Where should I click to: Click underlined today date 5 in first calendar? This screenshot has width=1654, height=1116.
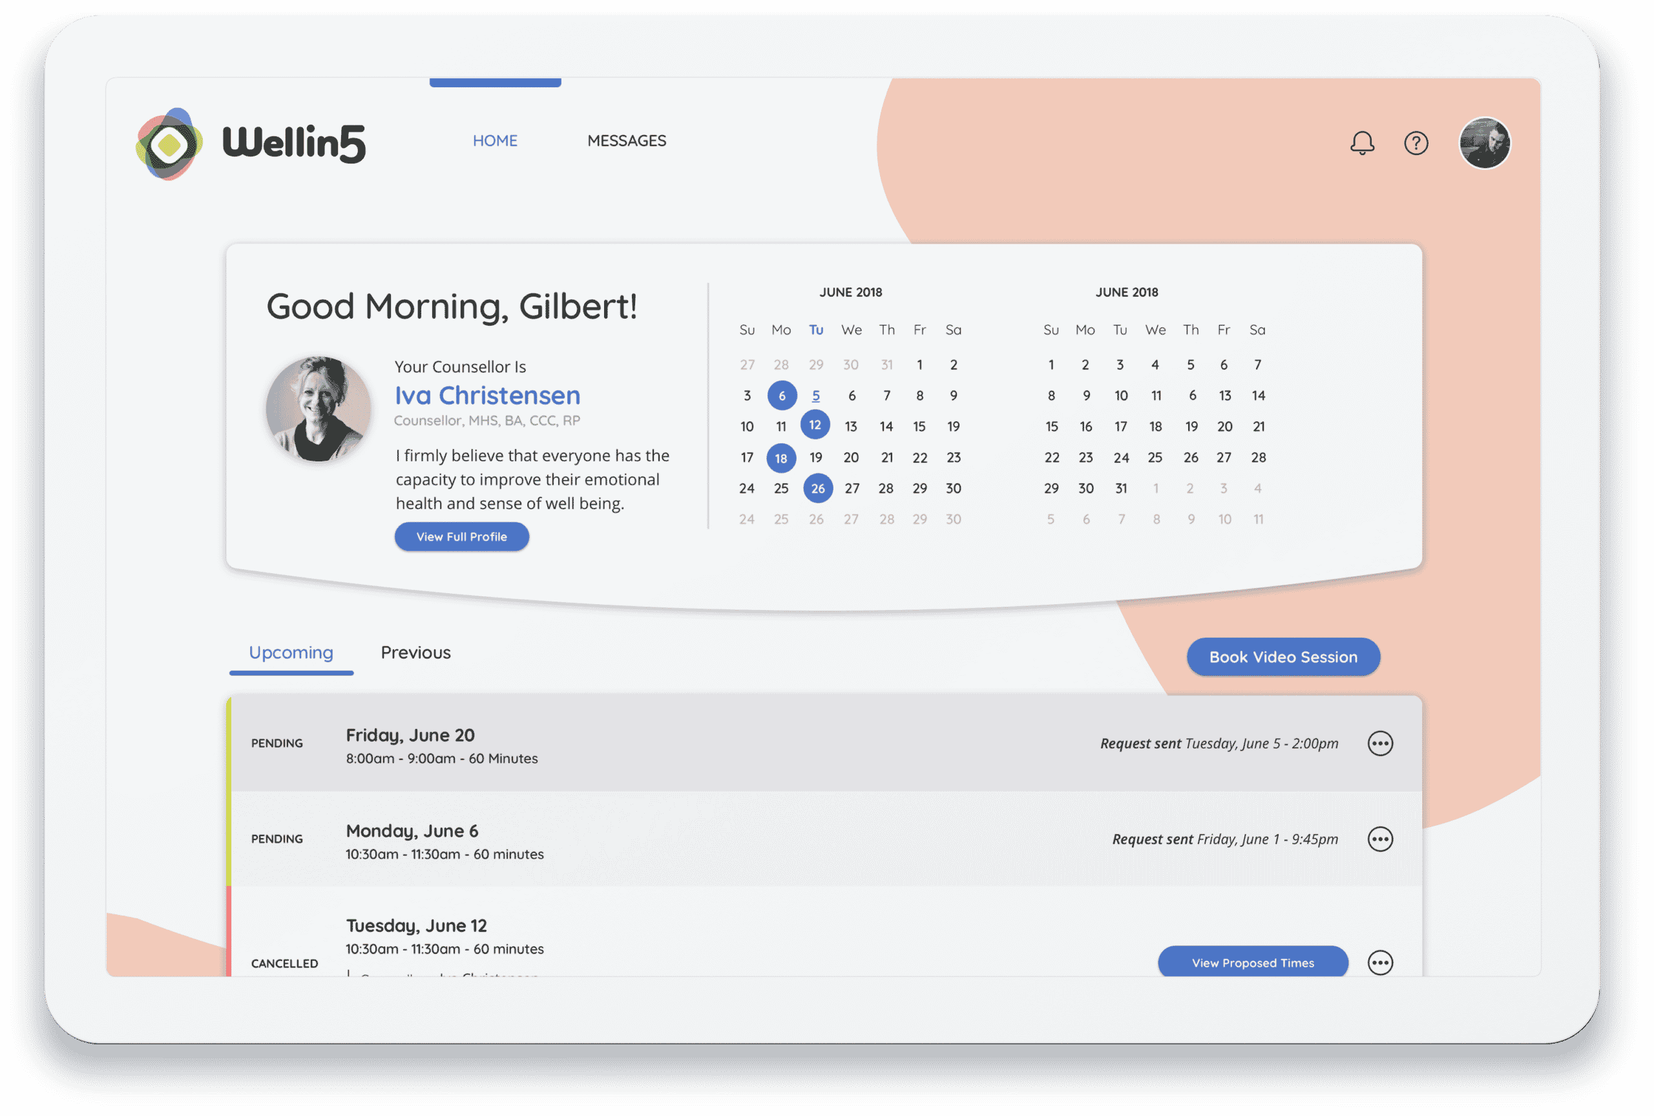[815, 395]
